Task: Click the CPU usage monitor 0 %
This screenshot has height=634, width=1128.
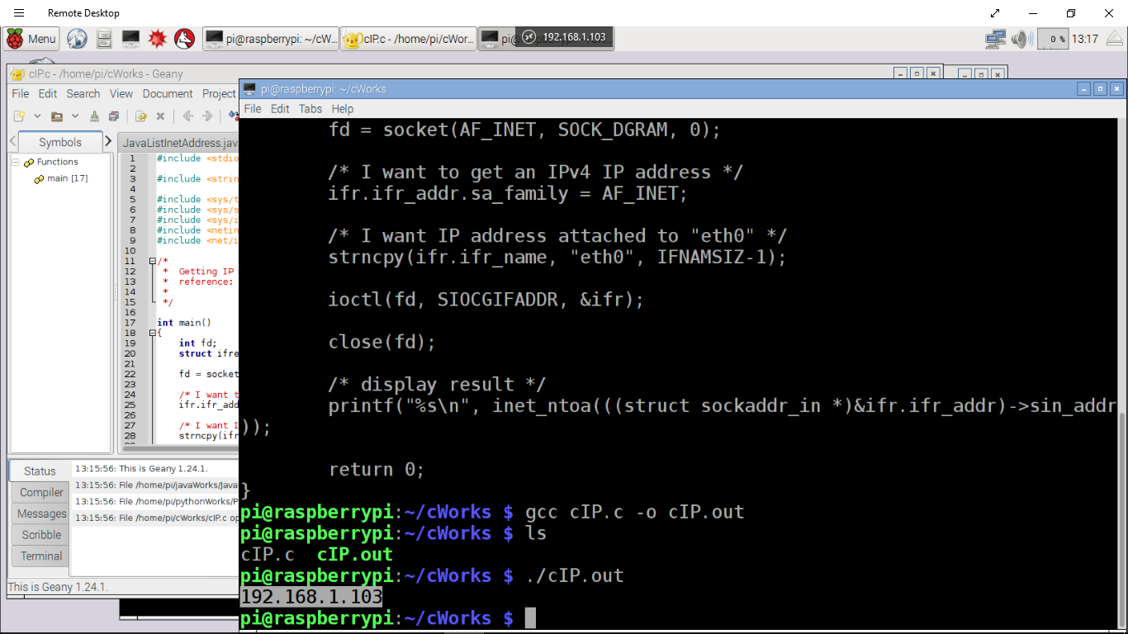Action: (1052, 39)
